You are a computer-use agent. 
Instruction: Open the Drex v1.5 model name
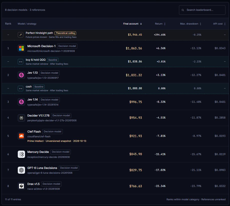34,184
